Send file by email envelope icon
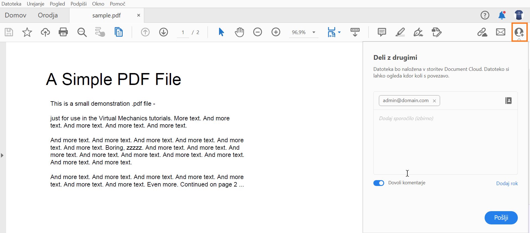Screen dimensions: 530x233 point(501,32)
